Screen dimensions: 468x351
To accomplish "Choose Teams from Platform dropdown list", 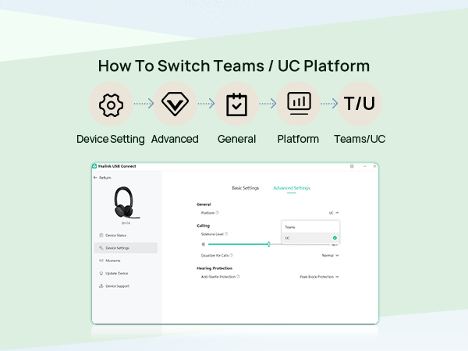I will 310,227.
